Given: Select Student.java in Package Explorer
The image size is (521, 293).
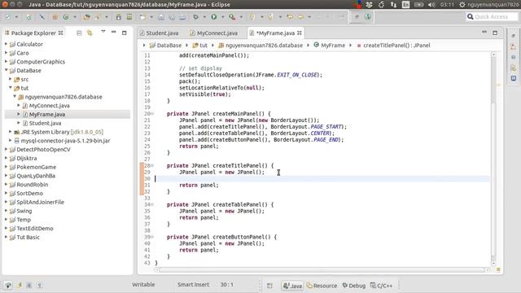Looking at the screenshot, I should [45, 123].
